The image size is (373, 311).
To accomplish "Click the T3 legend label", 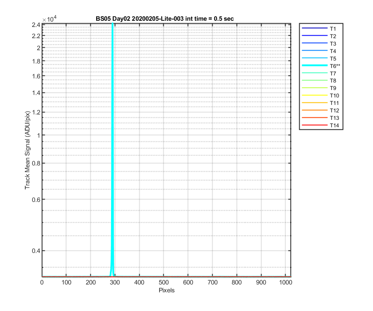I will click(333, 44).
